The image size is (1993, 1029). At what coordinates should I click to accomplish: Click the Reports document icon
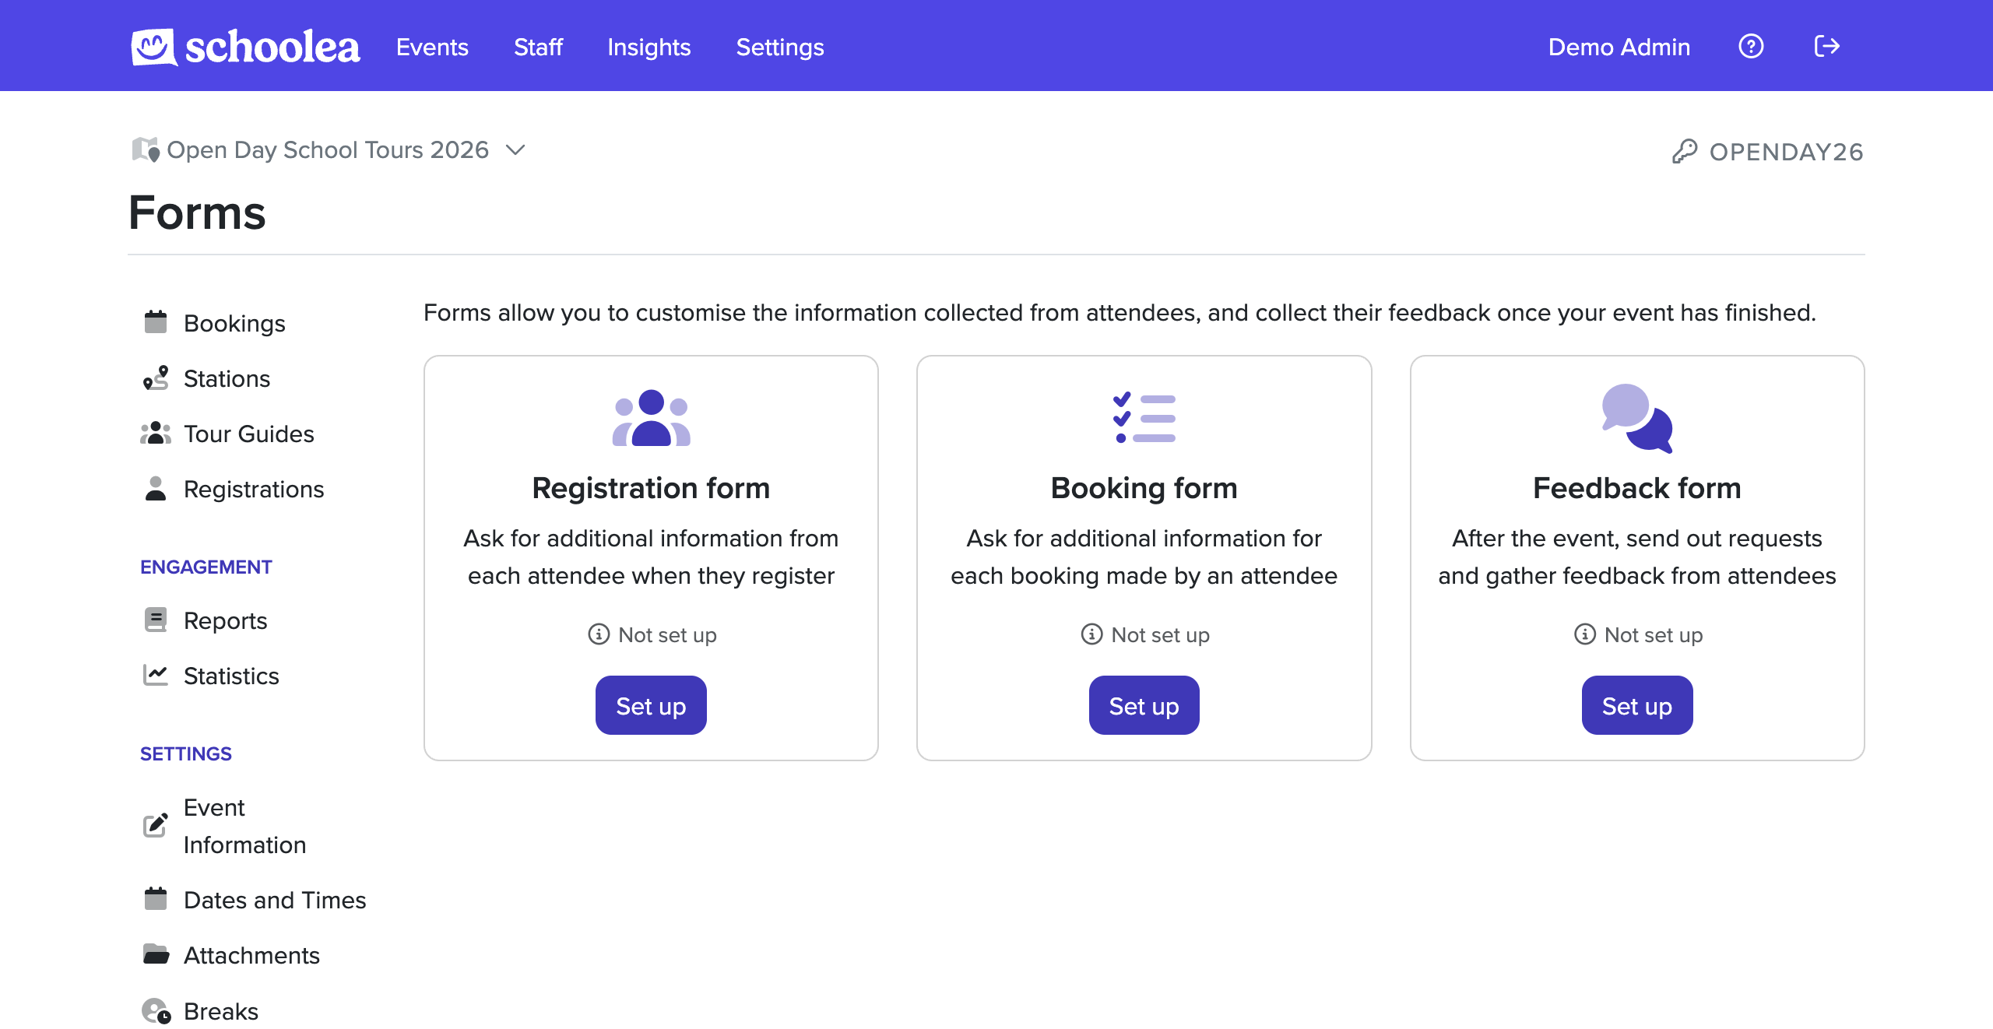coord(156,620)
